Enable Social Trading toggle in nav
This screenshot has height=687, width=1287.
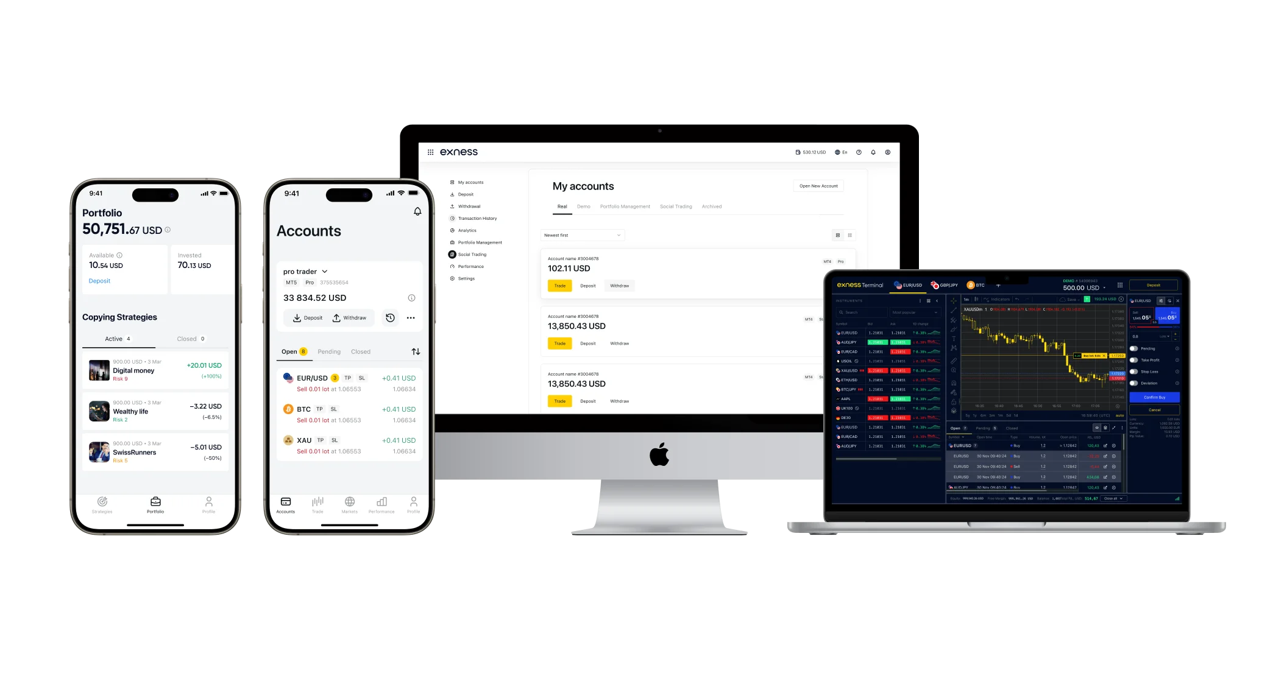pyautogui.click(x=470, y=254)
